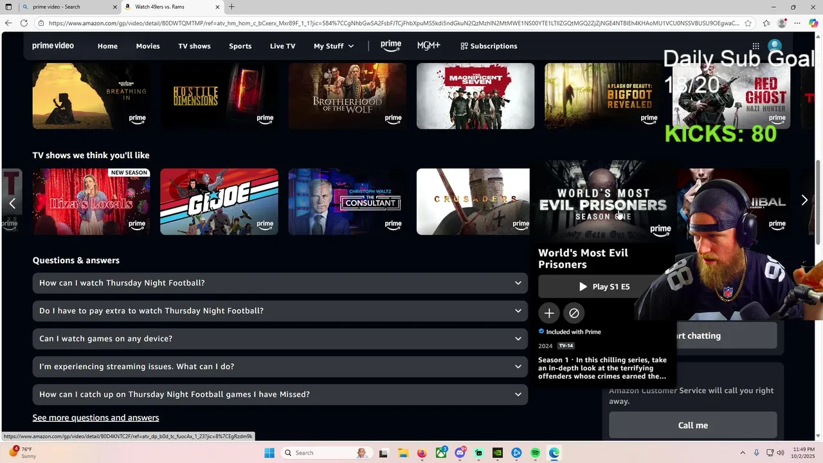823x463 pixels.
Task: Click the browser address bar URL
Action: [x=393, y=23]
